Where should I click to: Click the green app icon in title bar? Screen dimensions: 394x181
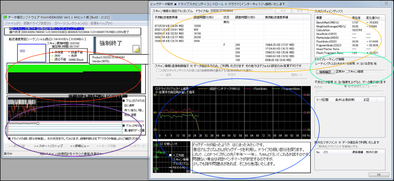[x=5, y=17]
